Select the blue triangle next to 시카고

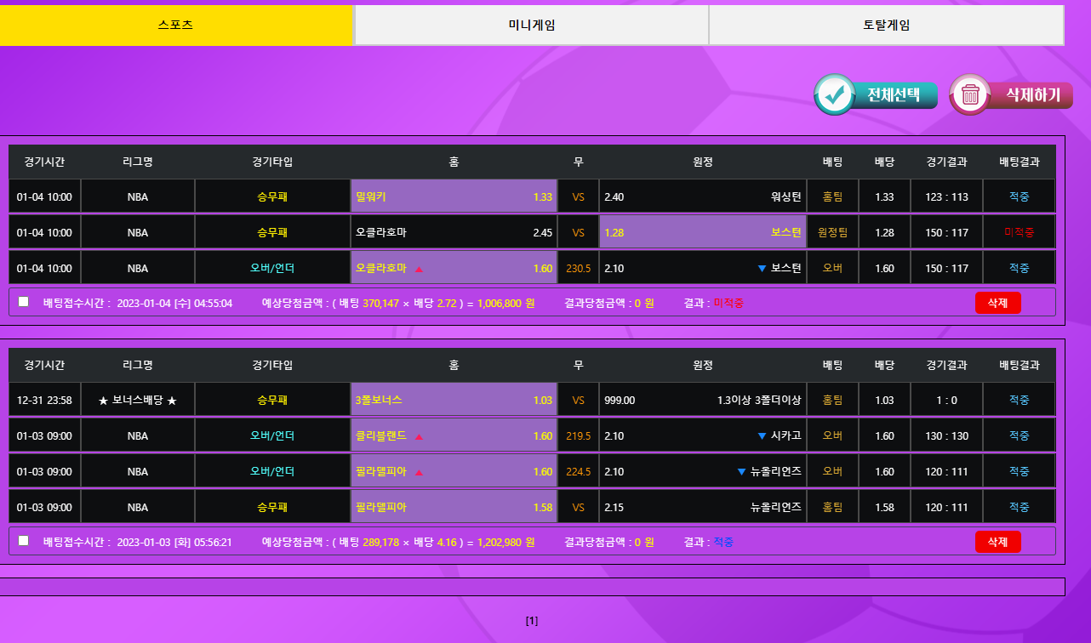pos(762,436)
